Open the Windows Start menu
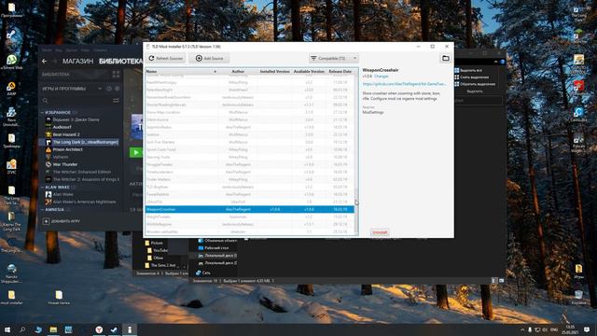Screen dimensions: 597x336 [x=7, y=329]
